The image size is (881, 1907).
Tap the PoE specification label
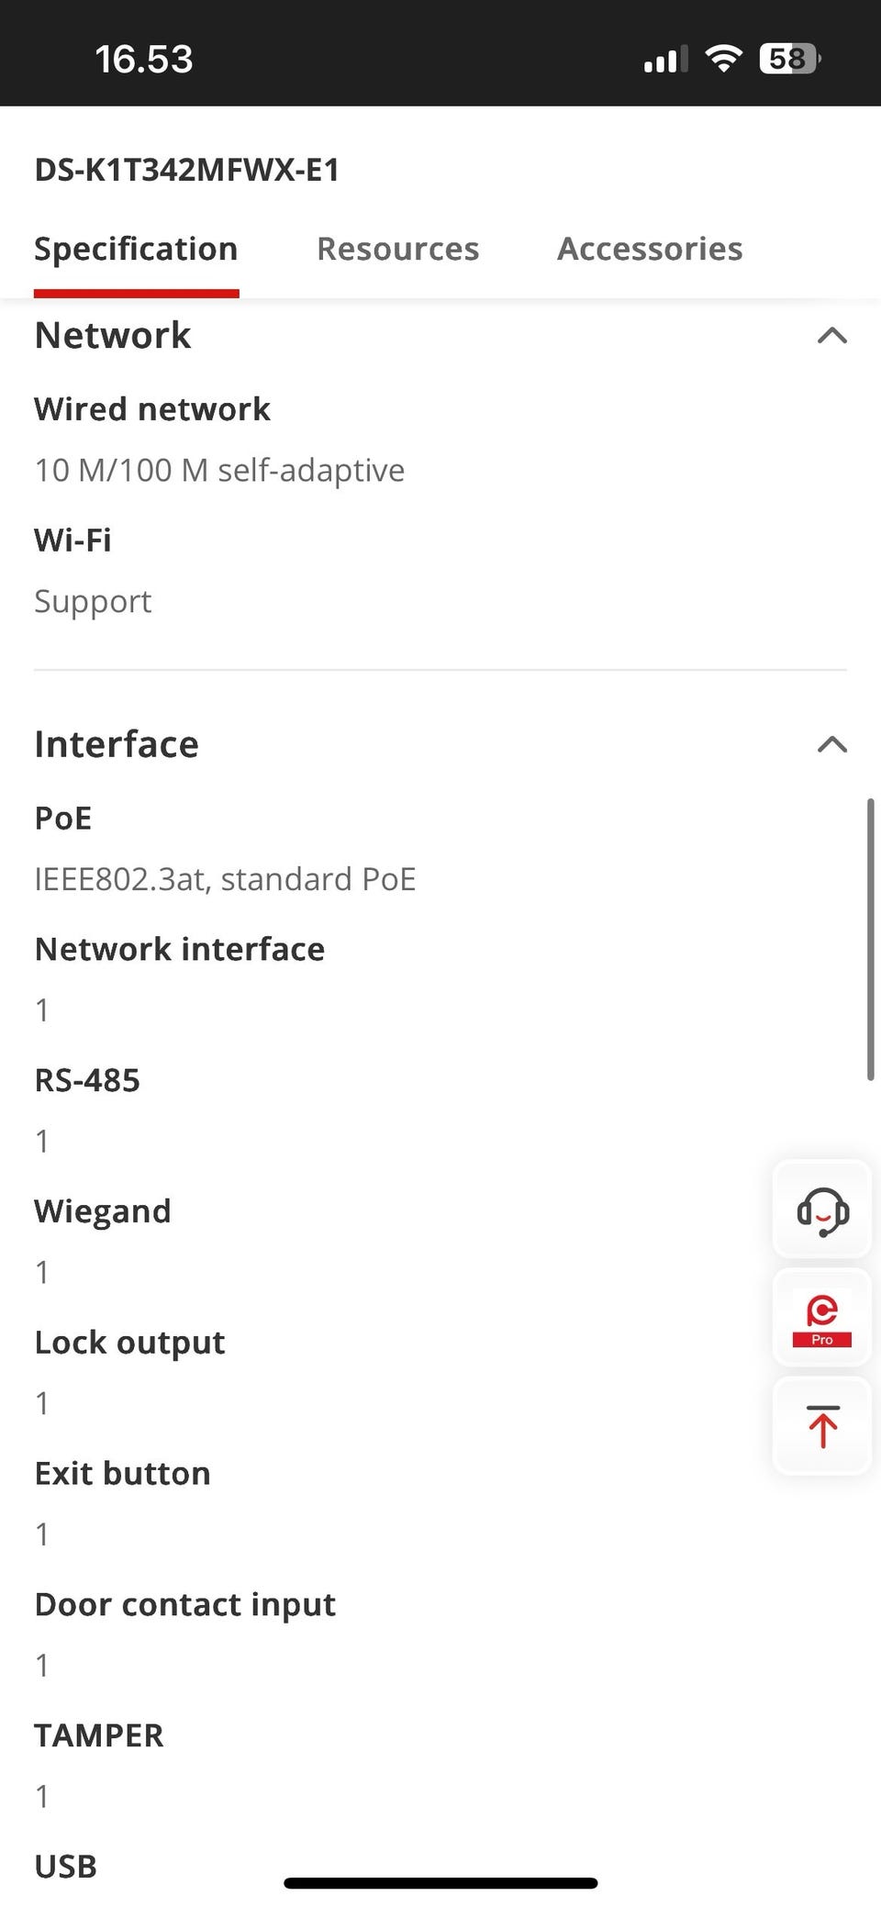tap(63, 818)
